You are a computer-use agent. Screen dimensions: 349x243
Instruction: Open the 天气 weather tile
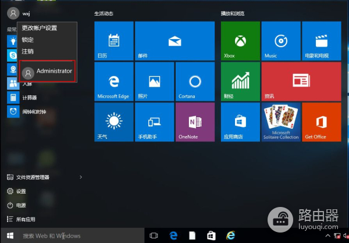click(x=113, y=122)
